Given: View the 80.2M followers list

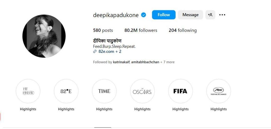Looking at the screenshot, I should click(x=141, y=30).
